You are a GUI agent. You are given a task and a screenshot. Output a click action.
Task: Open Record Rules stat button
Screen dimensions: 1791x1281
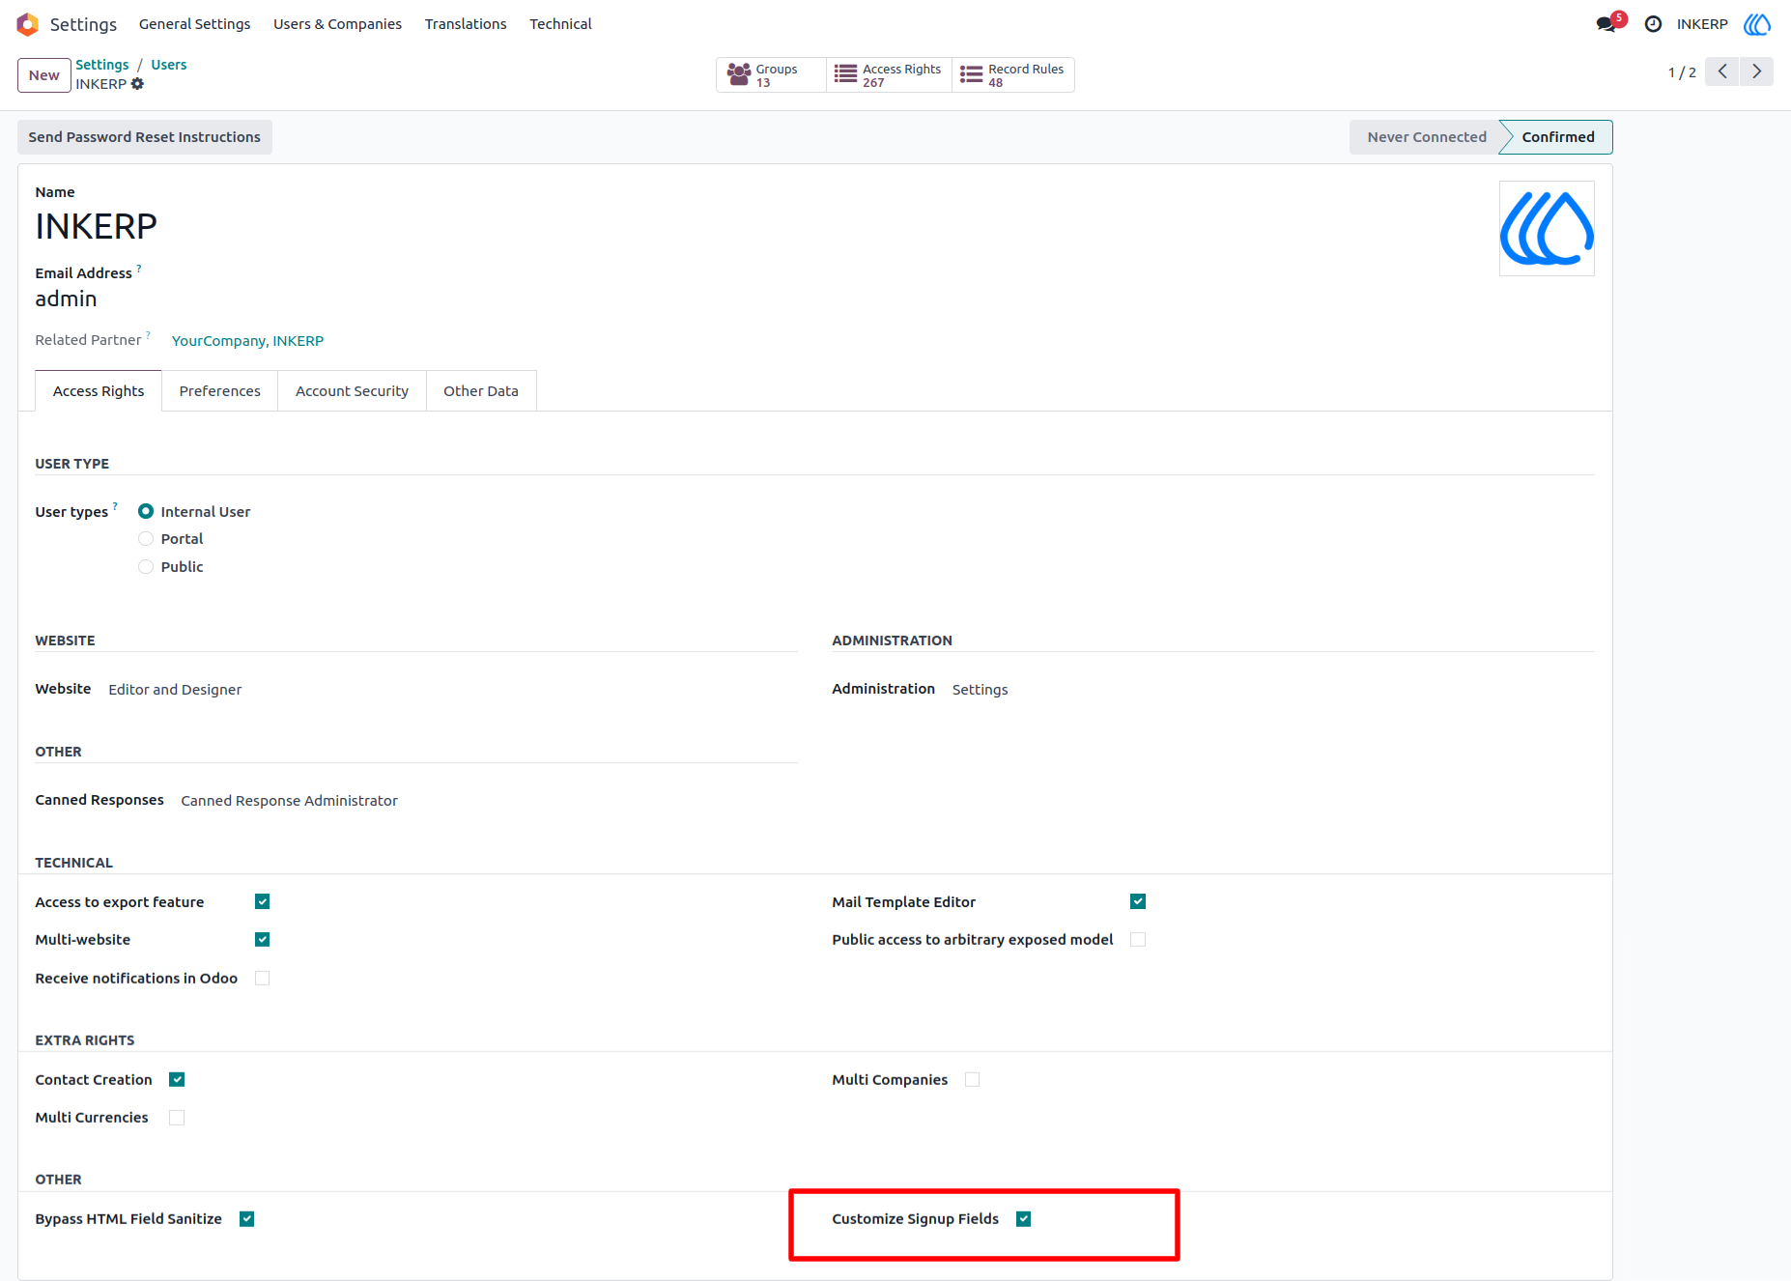[1013, 75]
